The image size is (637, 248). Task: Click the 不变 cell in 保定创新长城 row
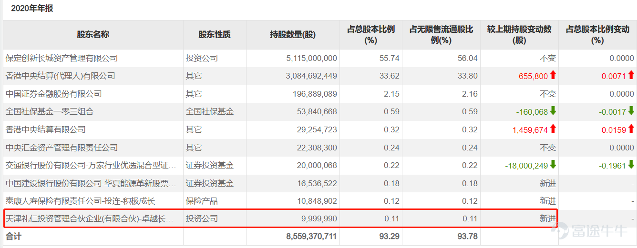click(548, 58)
